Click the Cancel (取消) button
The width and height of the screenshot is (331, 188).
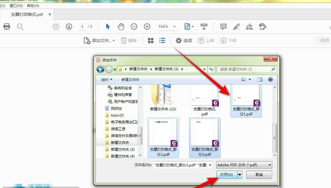(x=259, y=175)
